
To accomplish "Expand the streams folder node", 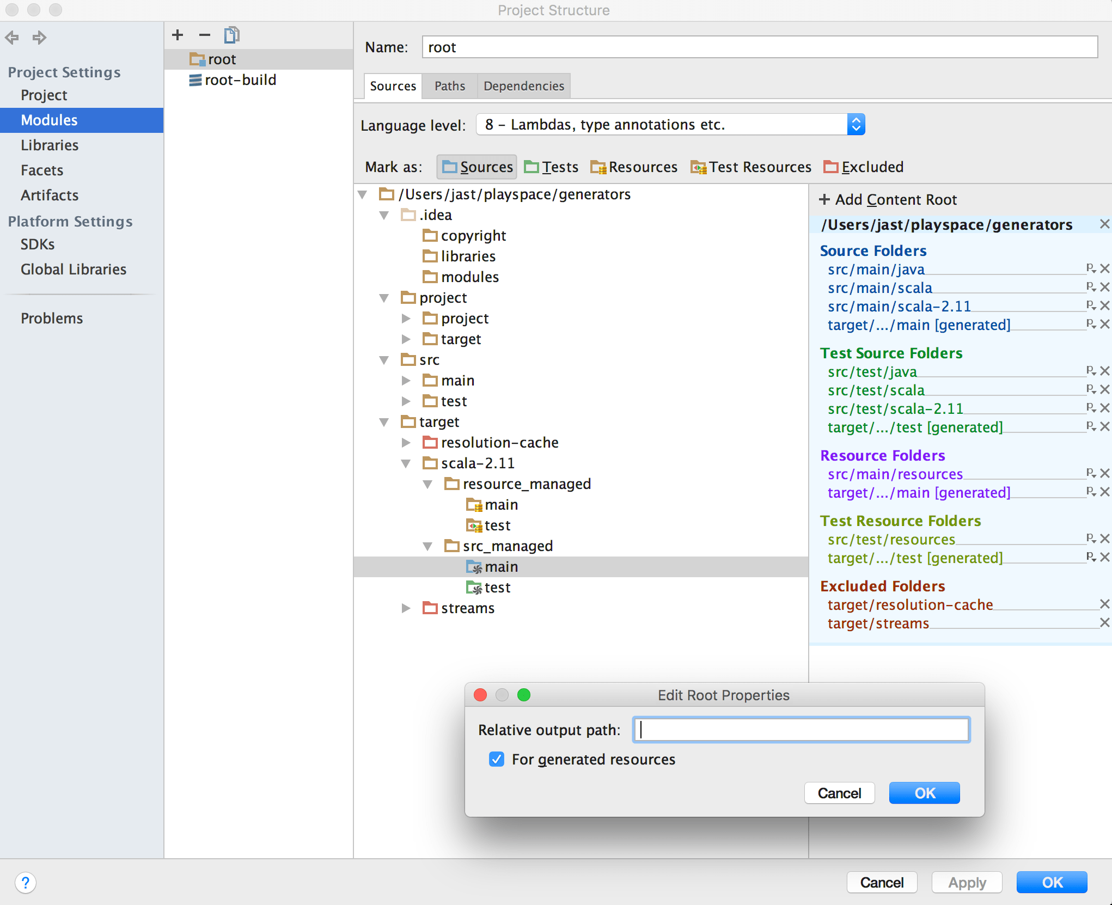I will (406, 608).
